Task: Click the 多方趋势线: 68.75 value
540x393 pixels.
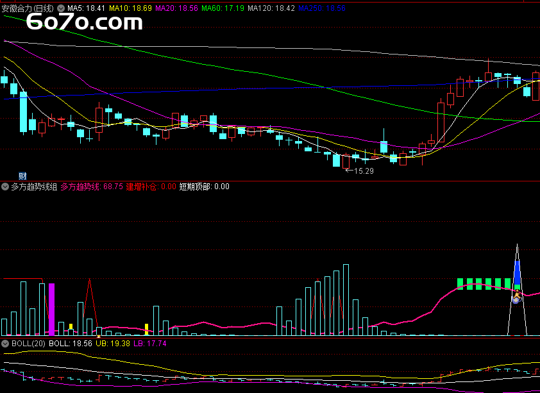Action: coord(92,187)
